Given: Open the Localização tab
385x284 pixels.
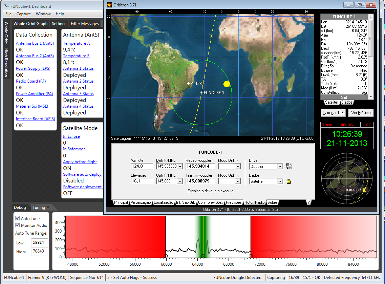Looking at the screenshot, I should click(x=164, y=202).
